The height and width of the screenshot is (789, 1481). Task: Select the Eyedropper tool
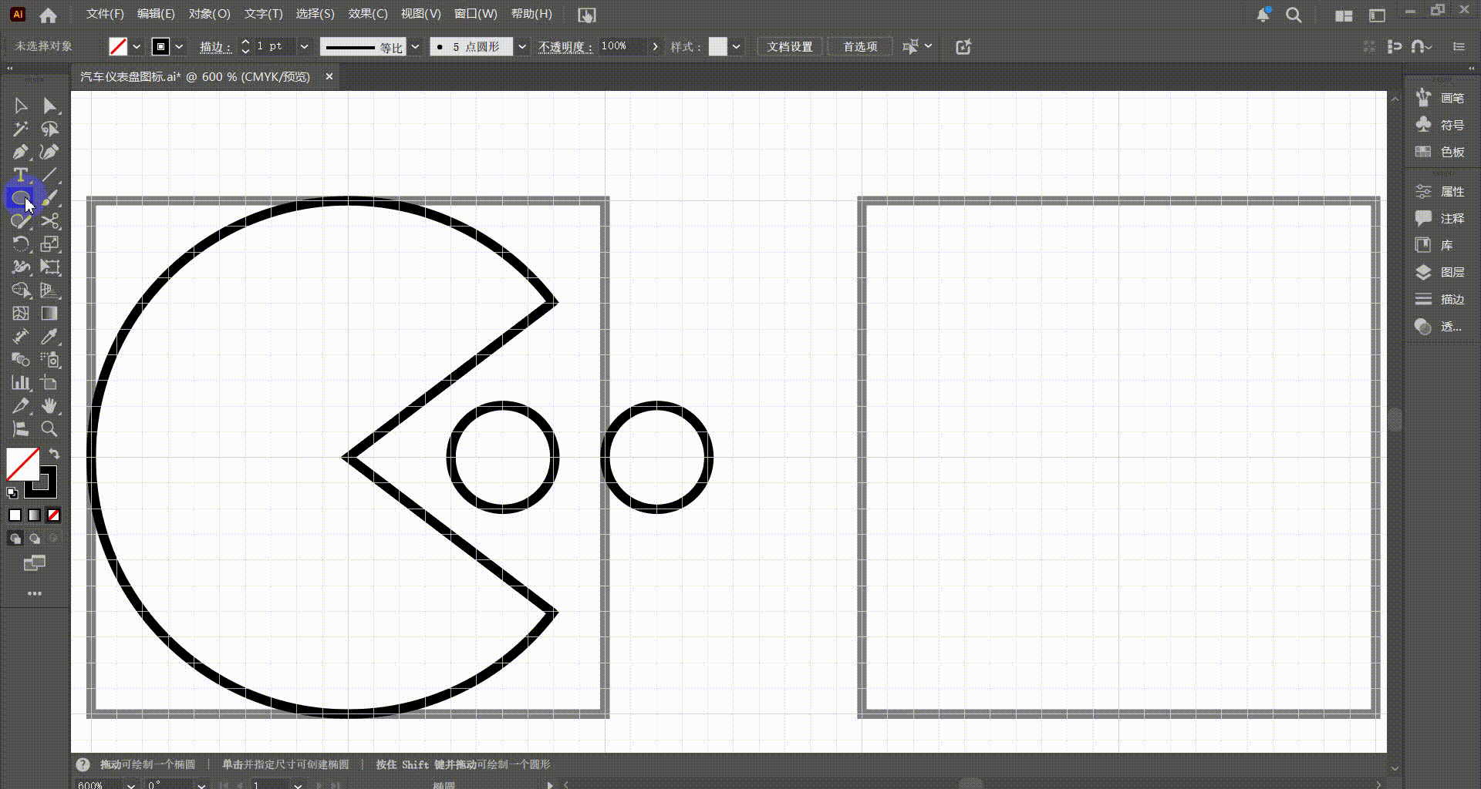point(50,337)
